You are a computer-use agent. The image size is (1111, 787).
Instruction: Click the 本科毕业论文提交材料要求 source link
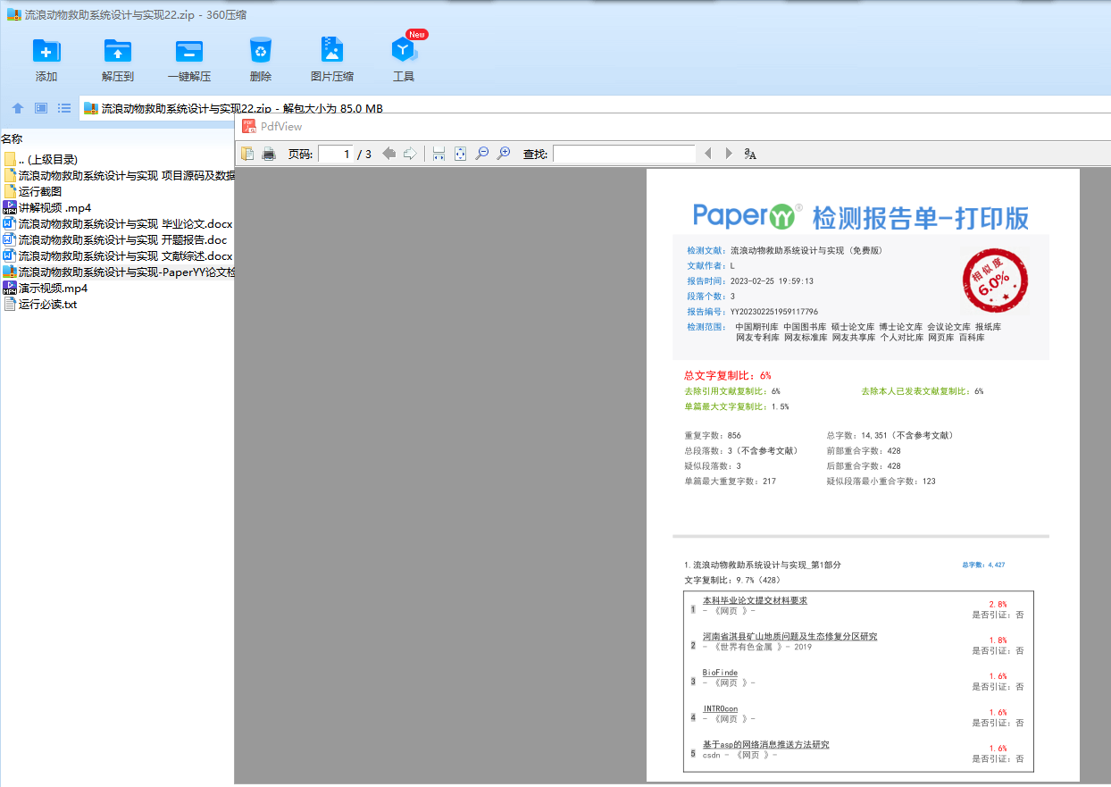click(x=755, y=600)
